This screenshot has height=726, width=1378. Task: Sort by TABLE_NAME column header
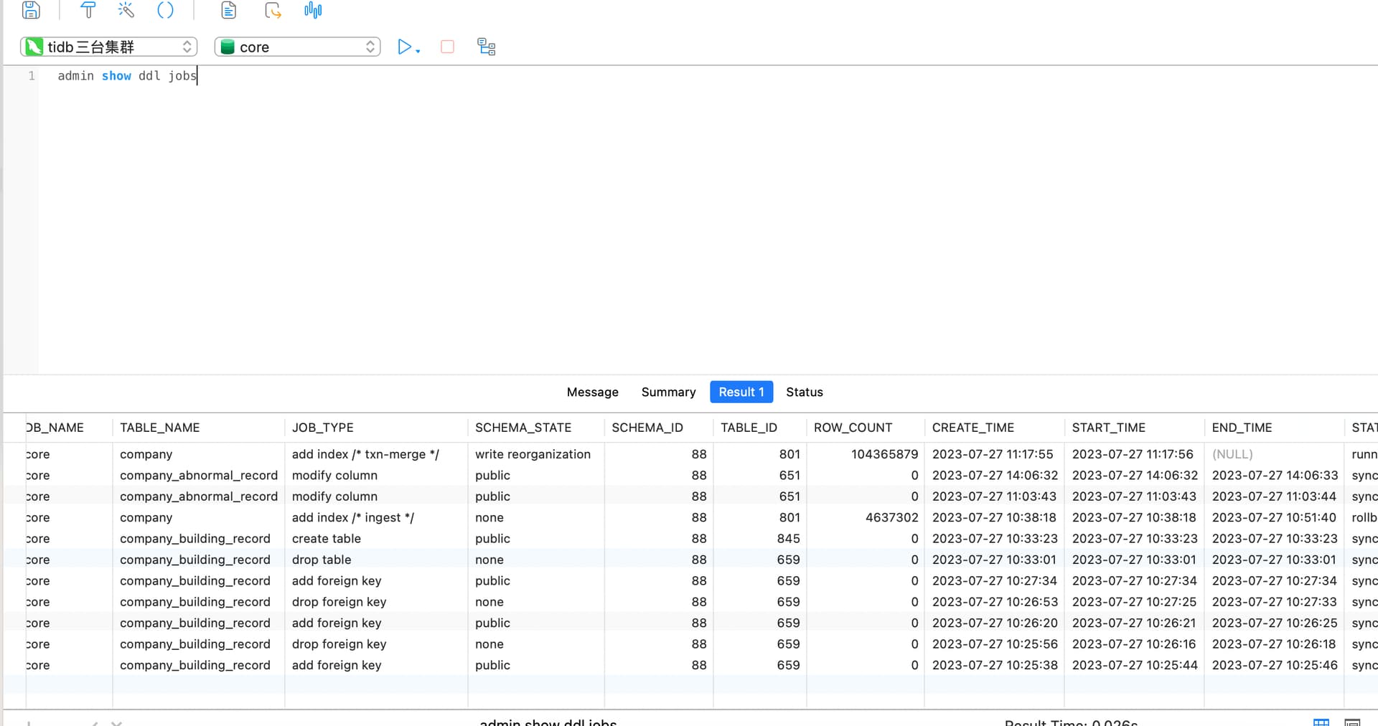[x=198, y=428]
